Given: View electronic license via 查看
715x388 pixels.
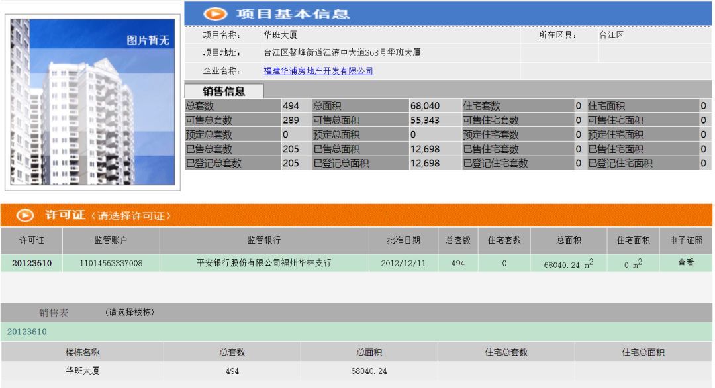Looking at the screenshot, I should point(685,263).
